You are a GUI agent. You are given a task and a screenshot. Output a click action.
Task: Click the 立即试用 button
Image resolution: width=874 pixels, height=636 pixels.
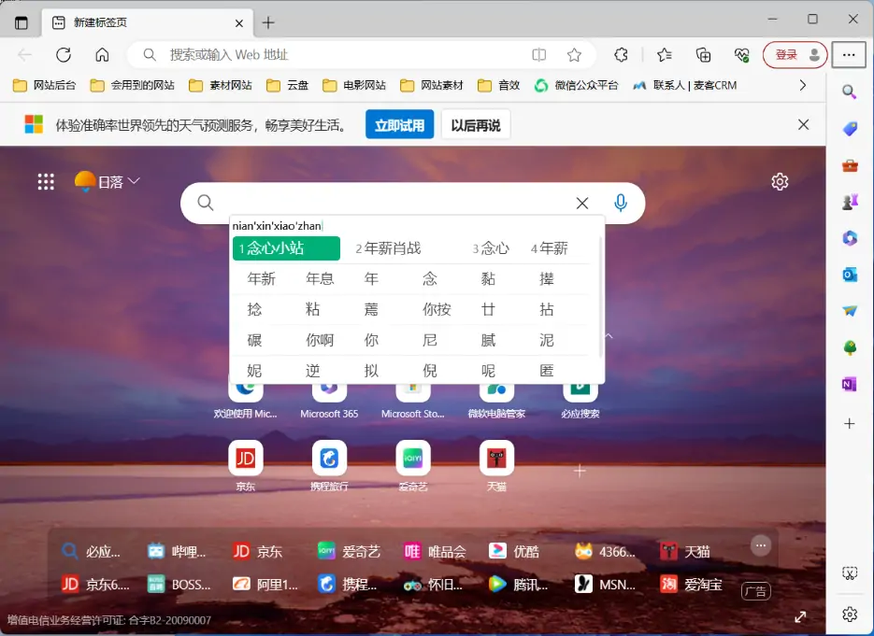399,124
